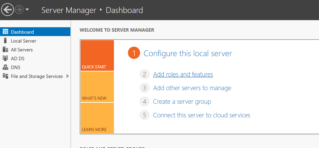Click the Create a server group link
The height and width of the screenshot is (148, 319).
182,102
